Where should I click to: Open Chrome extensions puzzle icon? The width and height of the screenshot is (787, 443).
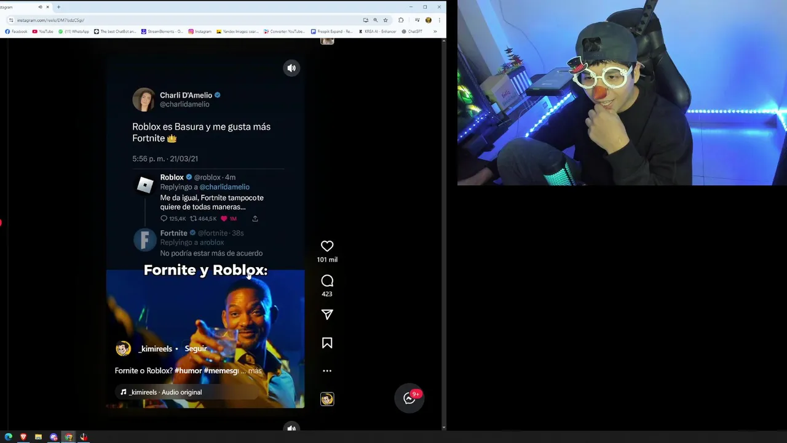coord(401,20)
